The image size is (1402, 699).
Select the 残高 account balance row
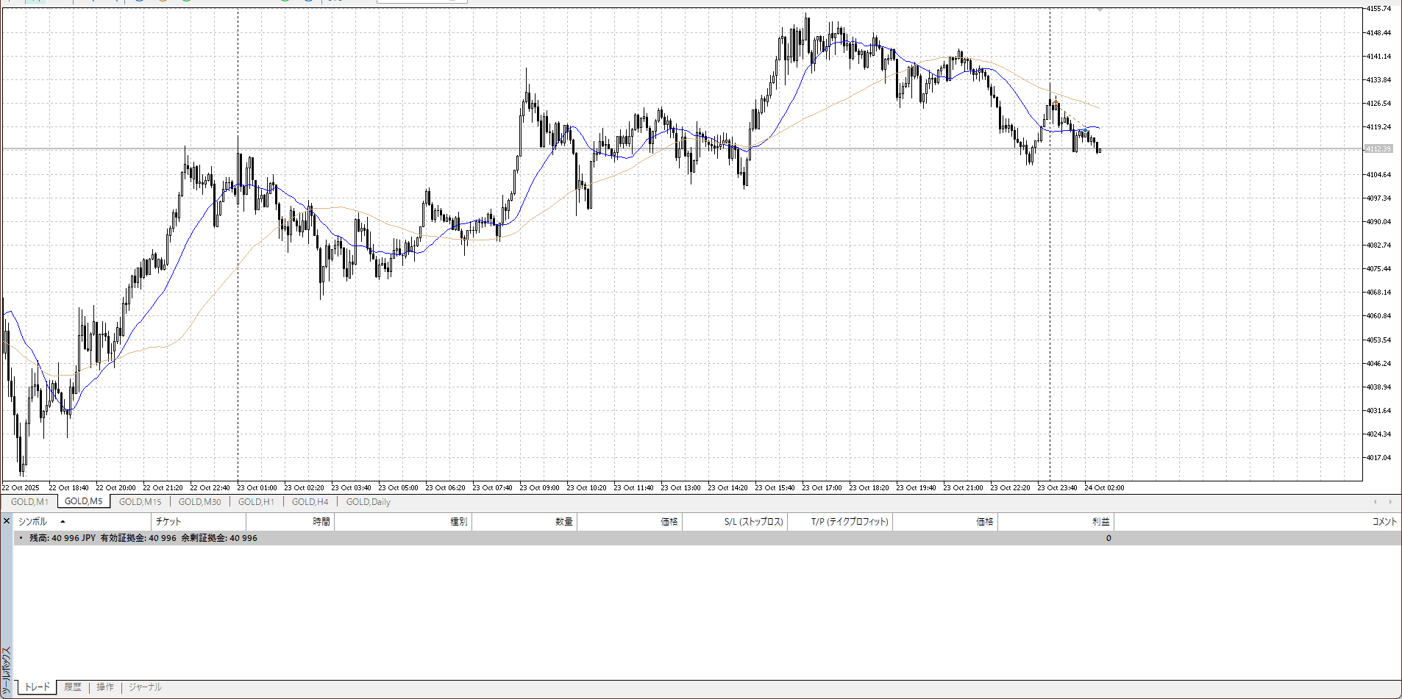click(x=143, y=538)
